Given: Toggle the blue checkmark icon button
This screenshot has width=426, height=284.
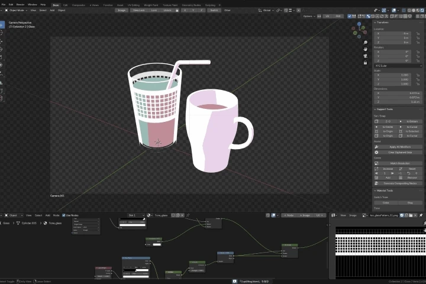Looking at the screenshot, I should tap(350, 17).
